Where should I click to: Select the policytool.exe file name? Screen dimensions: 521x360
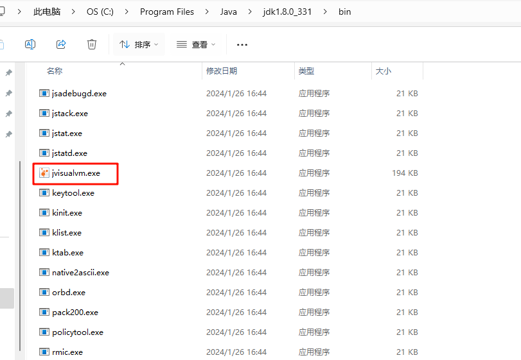tap(78, 332)
